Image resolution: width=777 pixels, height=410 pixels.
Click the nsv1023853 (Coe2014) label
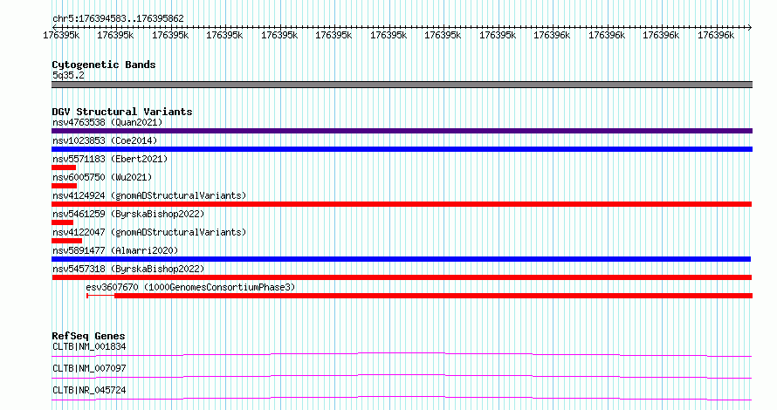tap(105, 140)
